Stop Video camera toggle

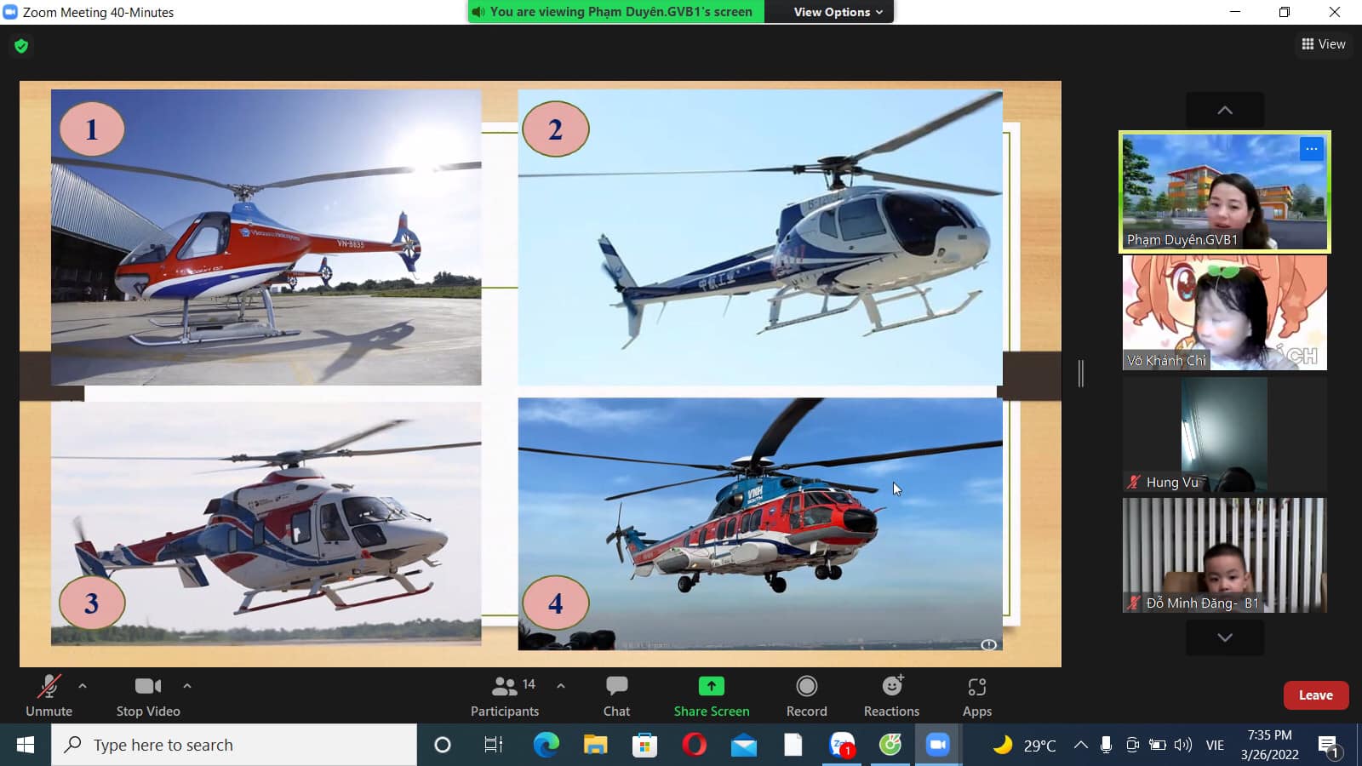(x=148, y=695)
